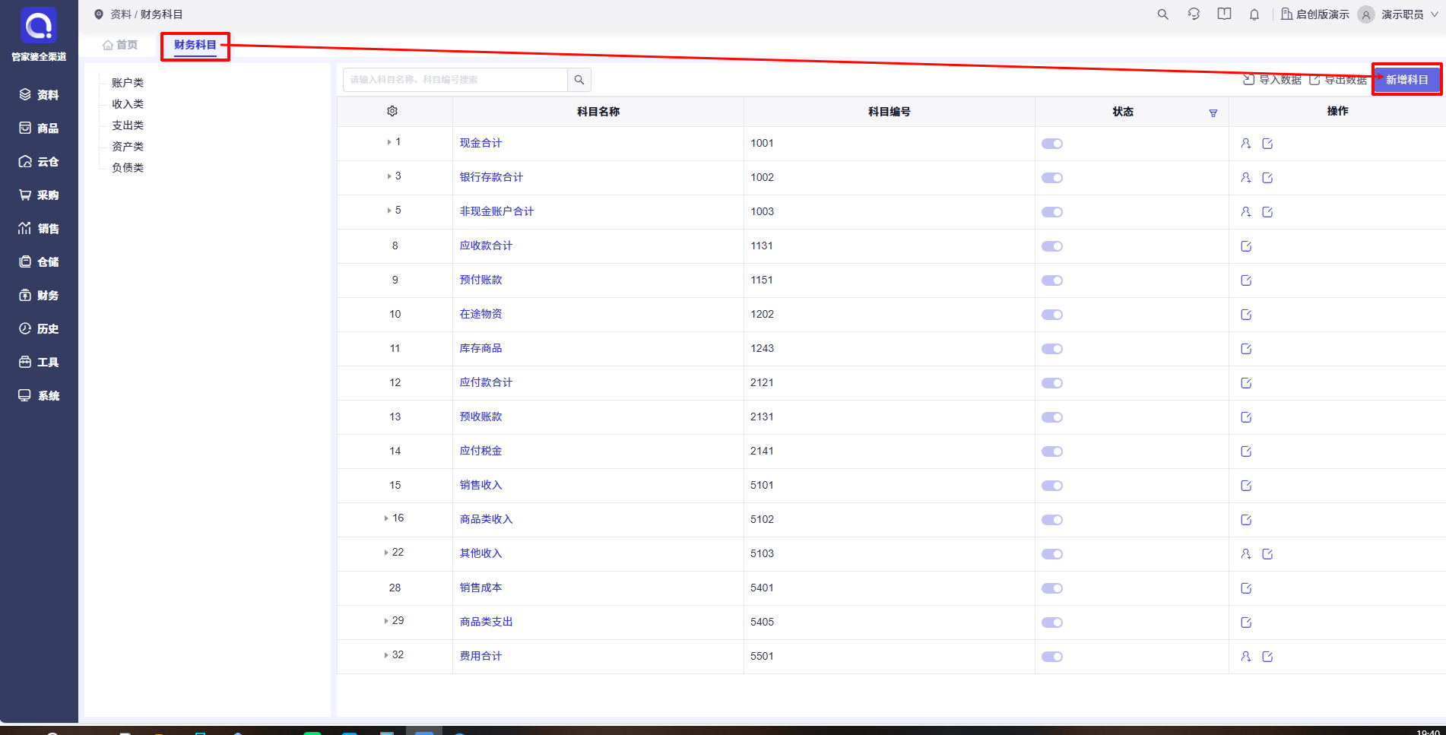The width and height of the screenshot is (1446, 735).
Task: Open the 云仓 sidebar module
Action: click(39, 161)
